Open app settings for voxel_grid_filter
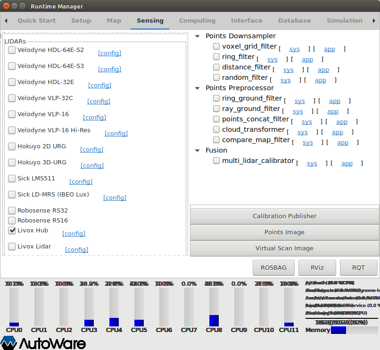 tap(330, 49)
